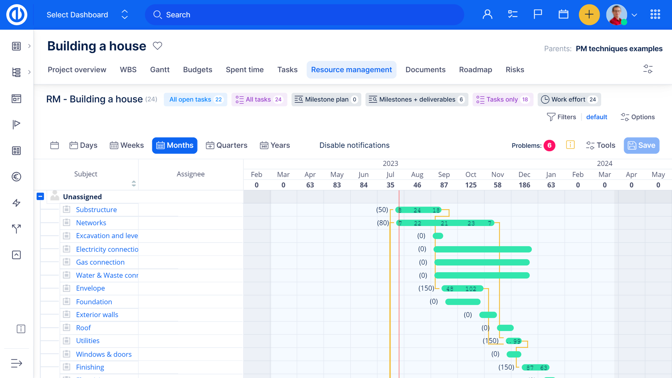Open the Tools menu with gear icon
The height and width of the screenshot is (378, 672).
[x=600, y=145]
